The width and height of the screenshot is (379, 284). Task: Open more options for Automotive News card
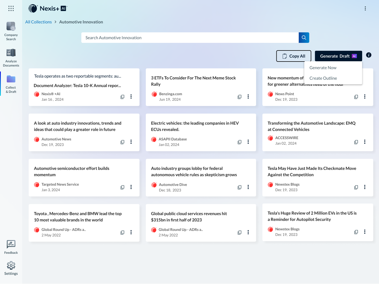(131, 142)
